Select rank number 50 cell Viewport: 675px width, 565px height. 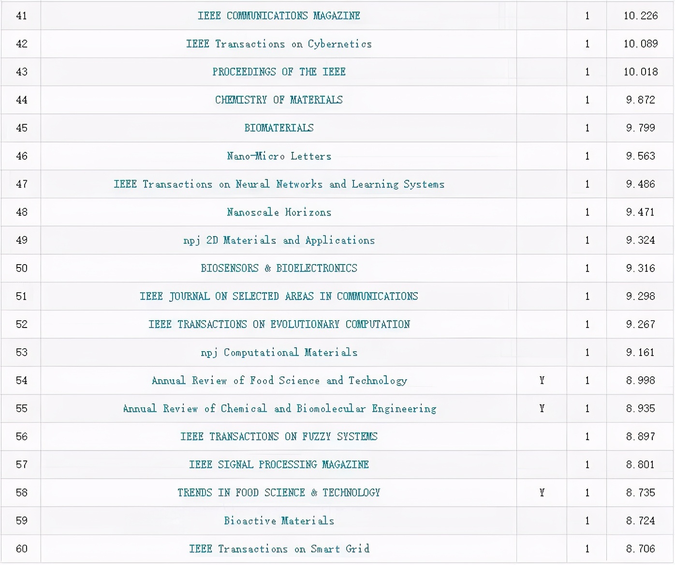pos(21,268)
